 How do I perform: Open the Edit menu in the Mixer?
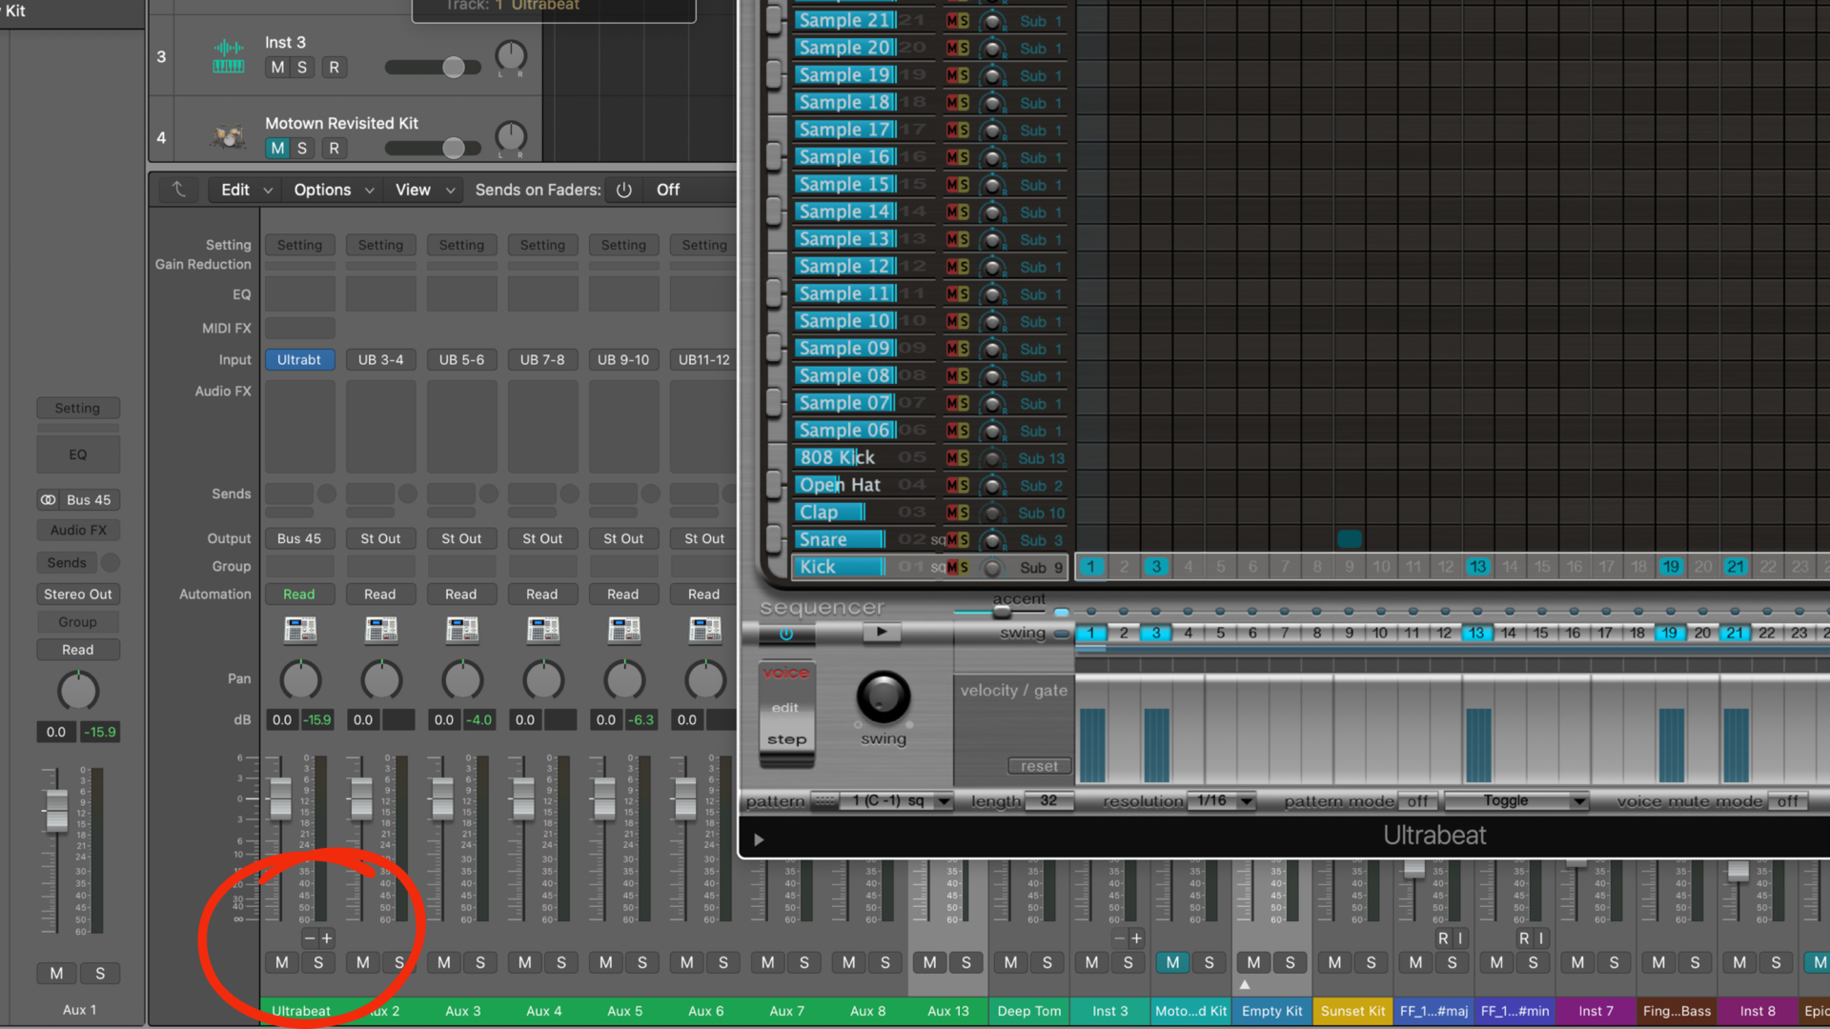(234, 190)
